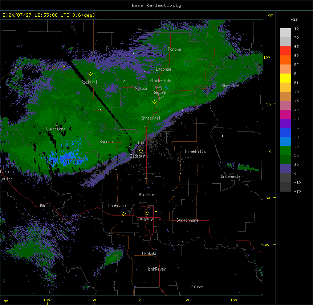Click the yellow diamond marker south of RedDeer
This screenshot has height=305, width=313.
pos(154,102)
